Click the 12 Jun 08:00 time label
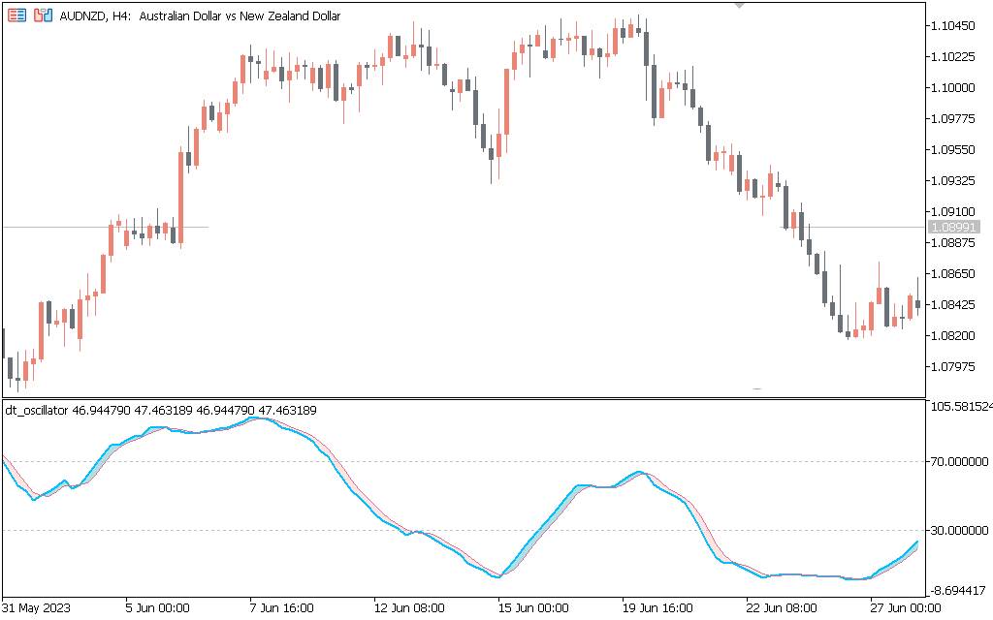Screen dimensions: 993x620 coord(408,608)
